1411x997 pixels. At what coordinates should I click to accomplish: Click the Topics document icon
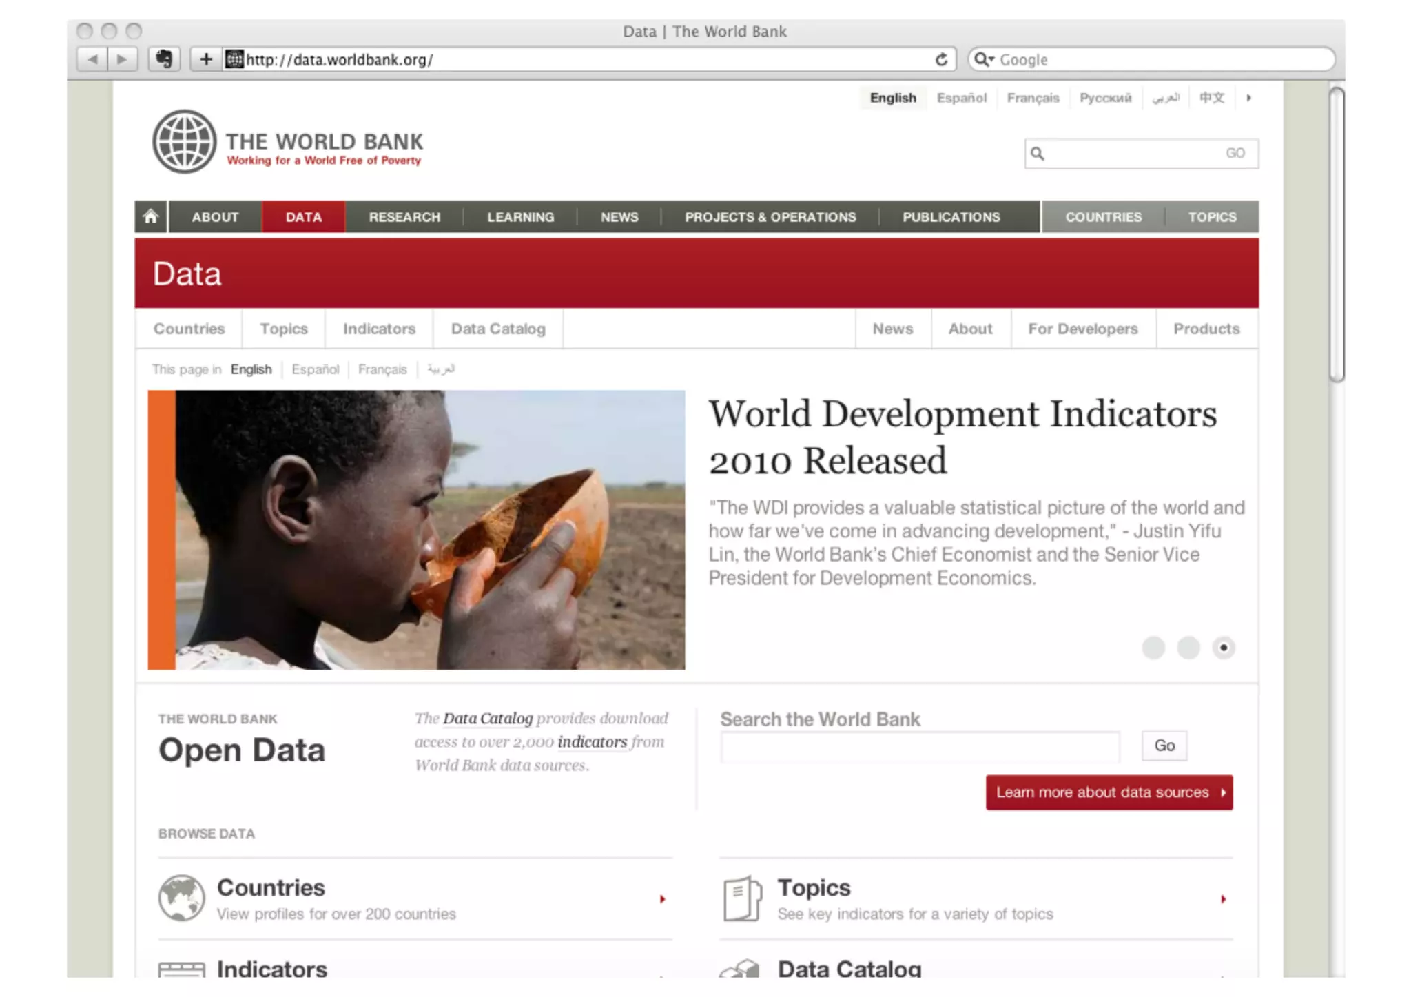tap(742, 898)
